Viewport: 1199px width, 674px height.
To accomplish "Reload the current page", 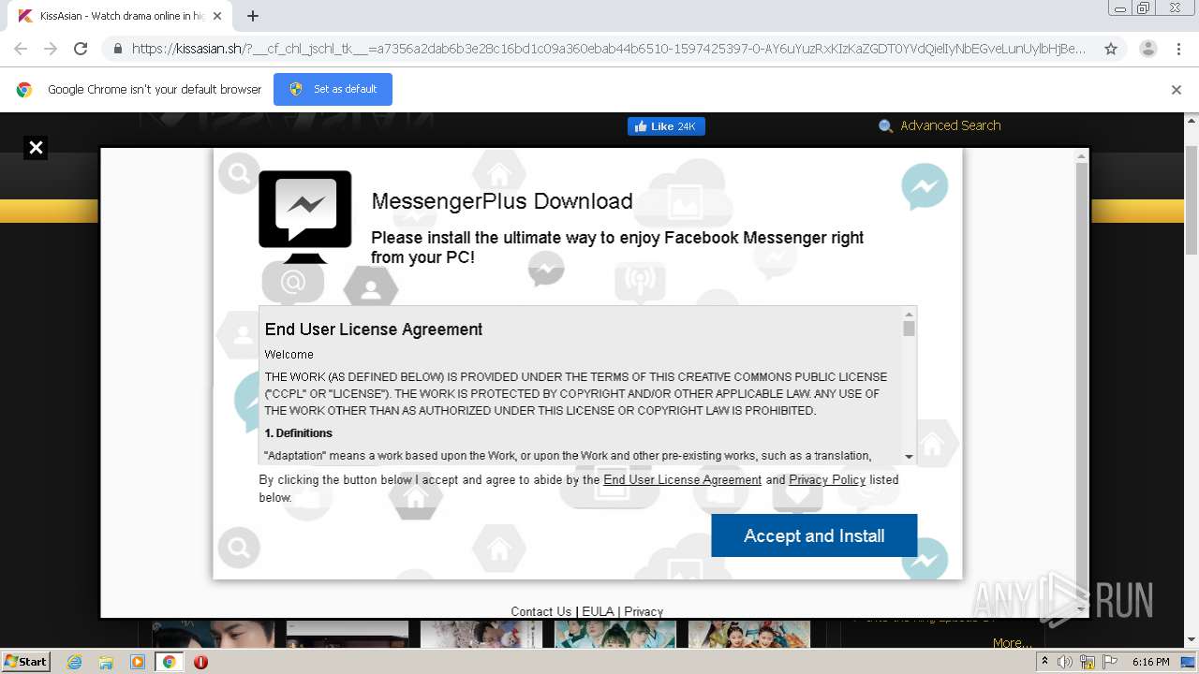I will (x=81, y=49).
